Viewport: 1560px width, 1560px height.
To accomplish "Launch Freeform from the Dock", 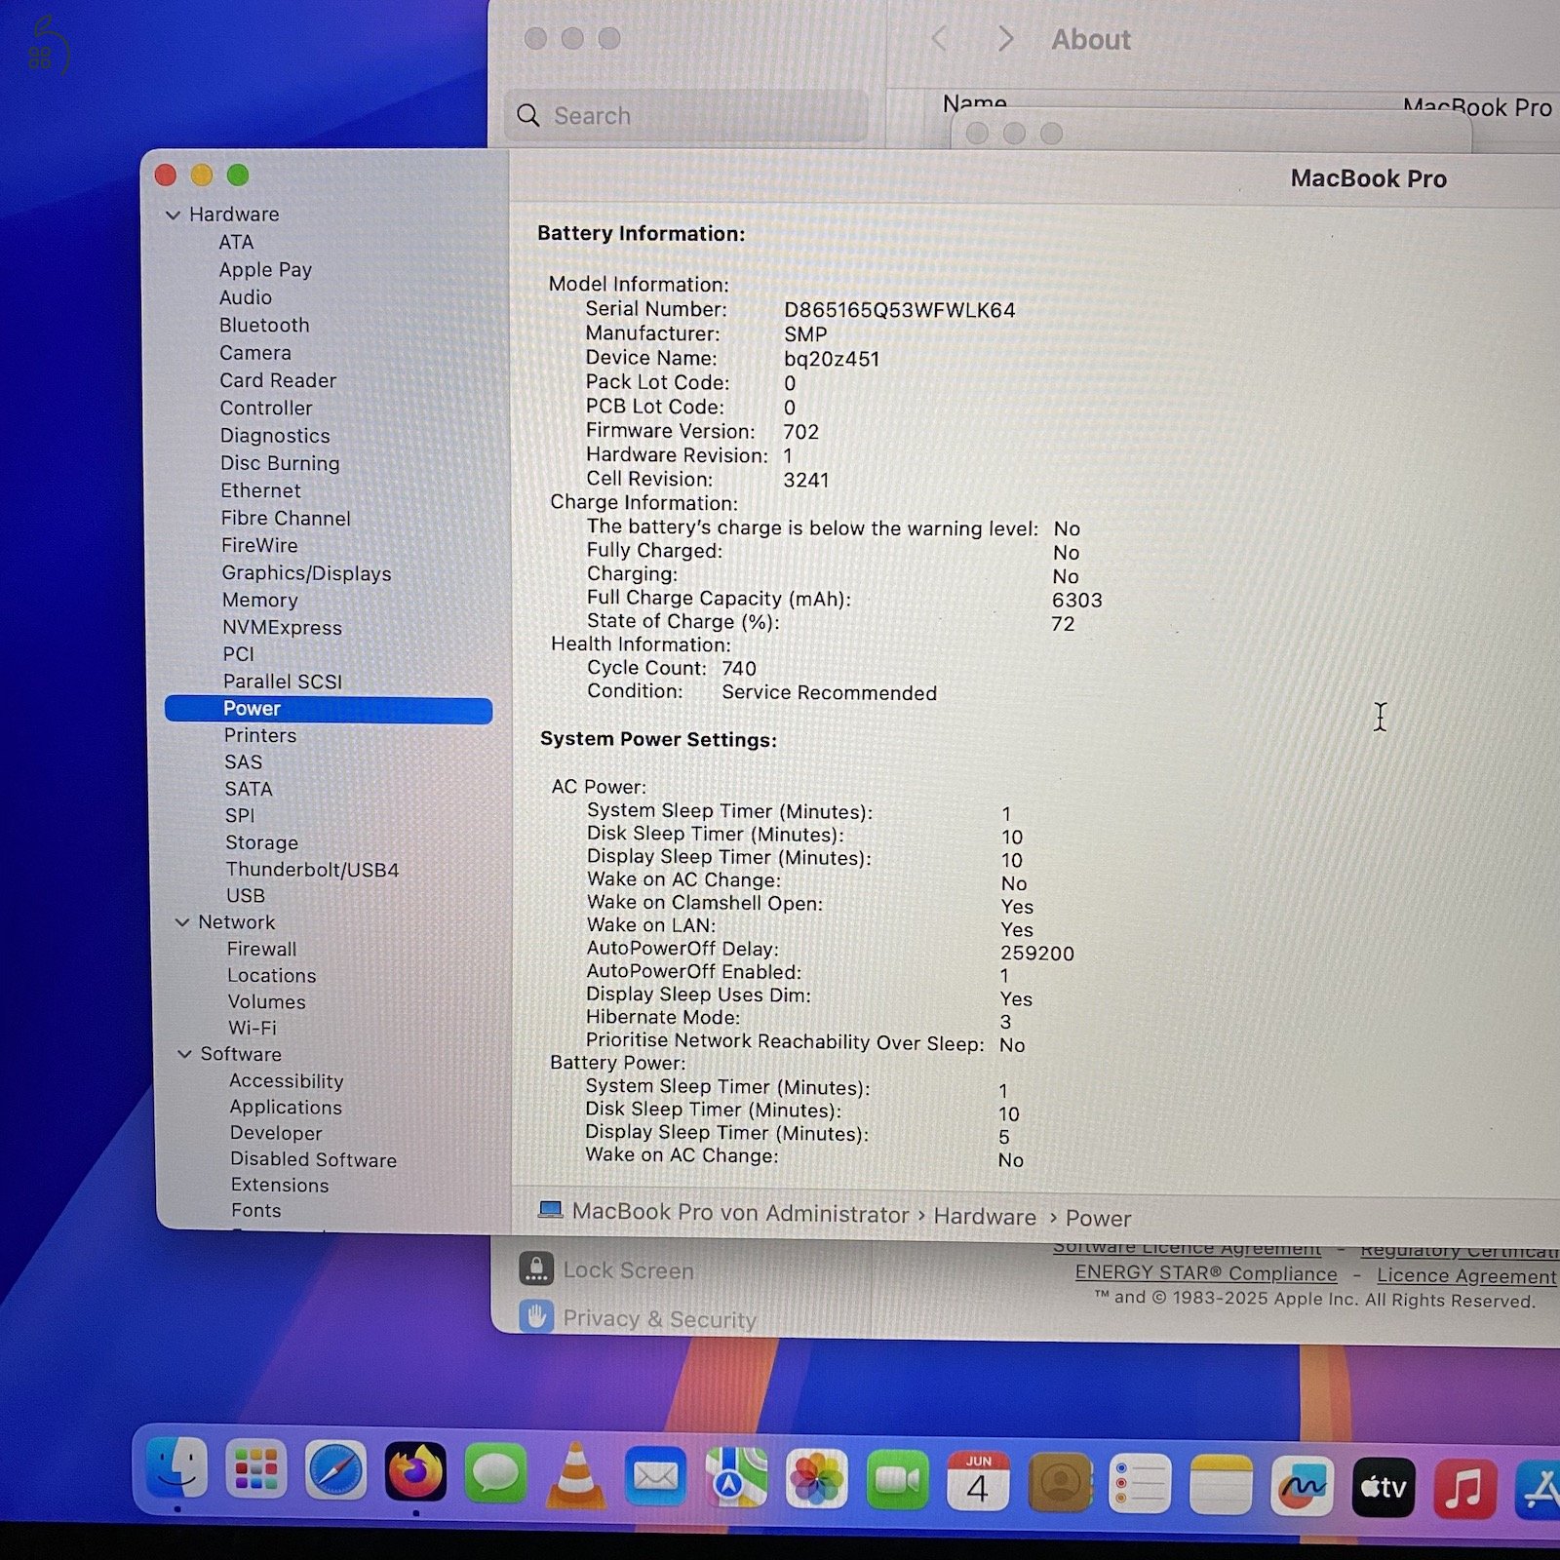I will click(x=1302, y=1487).
